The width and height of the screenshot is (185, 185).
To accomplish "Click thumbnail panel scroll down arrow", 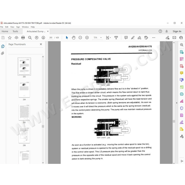I will click(x=43, y=163).
